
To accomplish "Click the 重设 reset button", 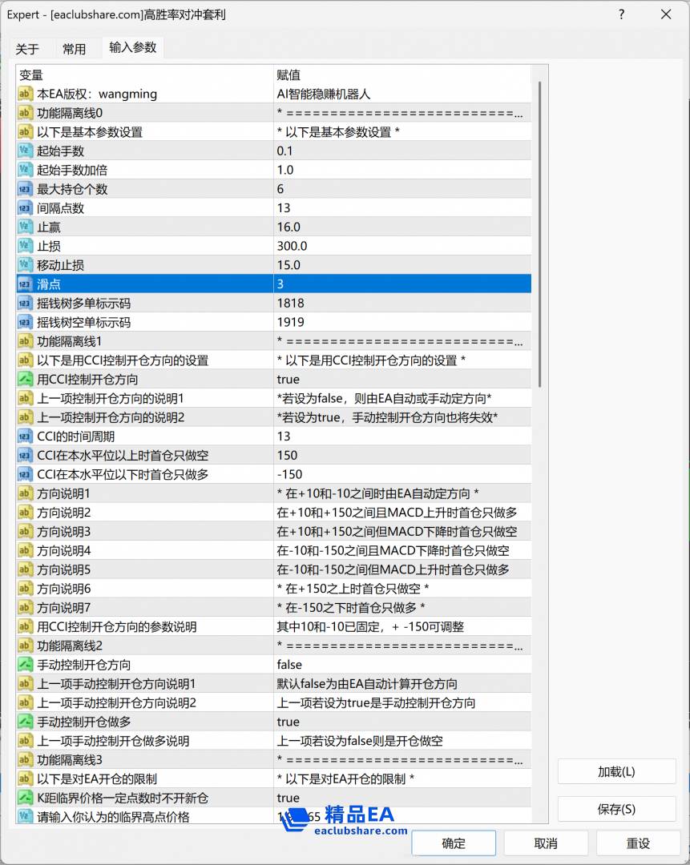I will click(x=638, y=843).
